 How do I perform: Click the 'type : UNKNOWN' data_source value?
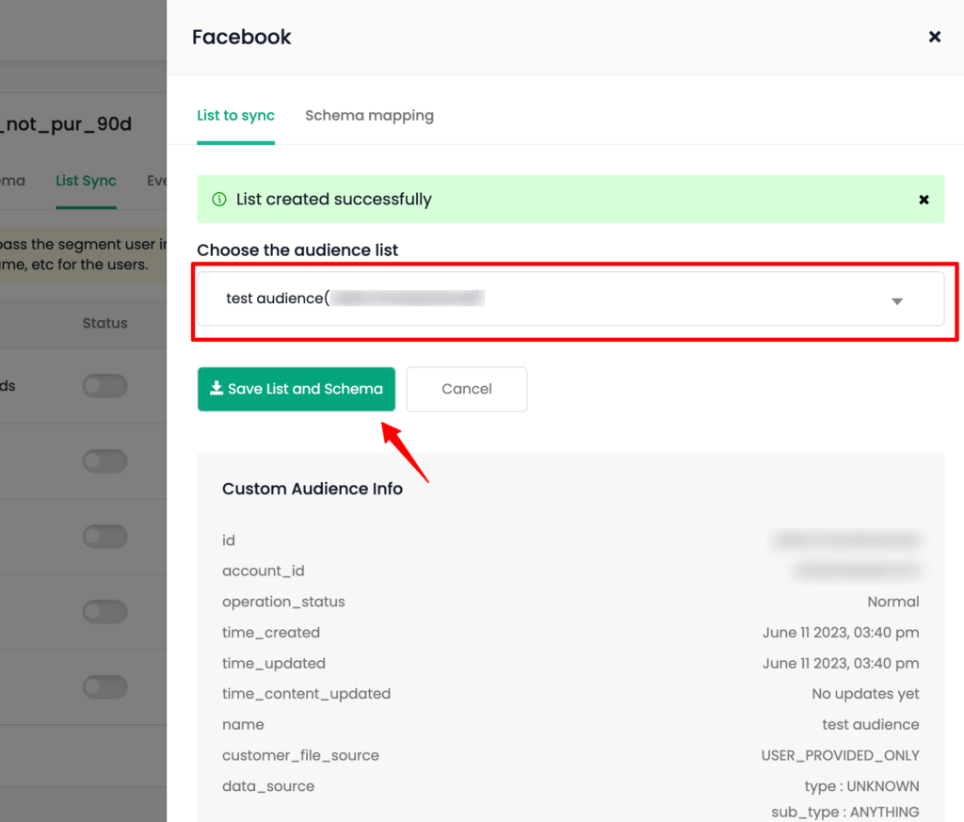(x=861, y=786)
